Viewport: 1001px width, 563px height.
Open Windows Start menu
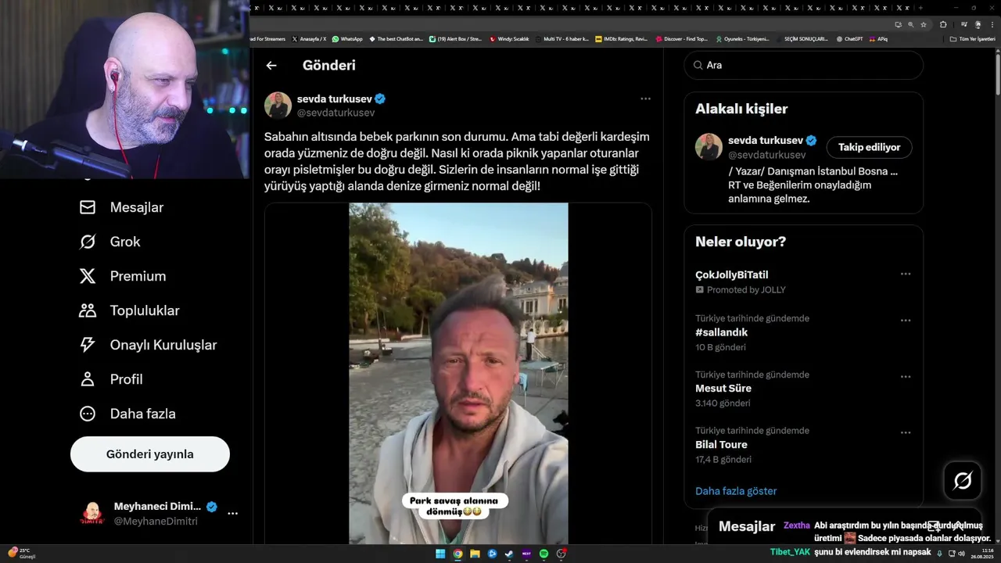440,554
